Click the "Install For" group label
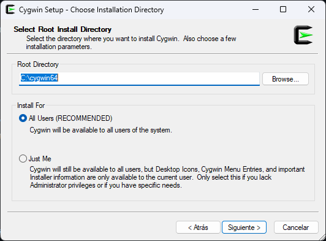326x241 pixels. point(31,105)
